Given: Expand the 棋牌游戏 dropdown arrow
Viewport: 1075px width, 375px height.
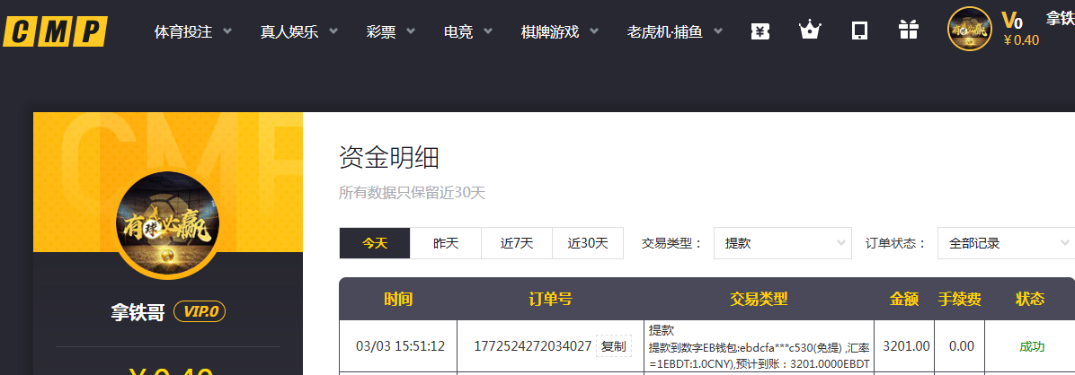Looking at the screenshot, I should (x=594, y=31).
